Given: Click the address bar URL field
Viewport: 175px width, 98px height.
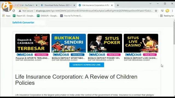Looking at the screenshot, I should (94, 11).
